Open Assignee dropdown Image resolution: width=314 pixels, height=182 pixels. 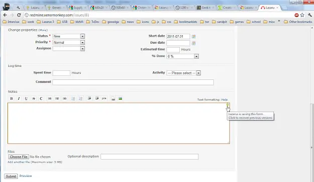[x=69, y=49]
